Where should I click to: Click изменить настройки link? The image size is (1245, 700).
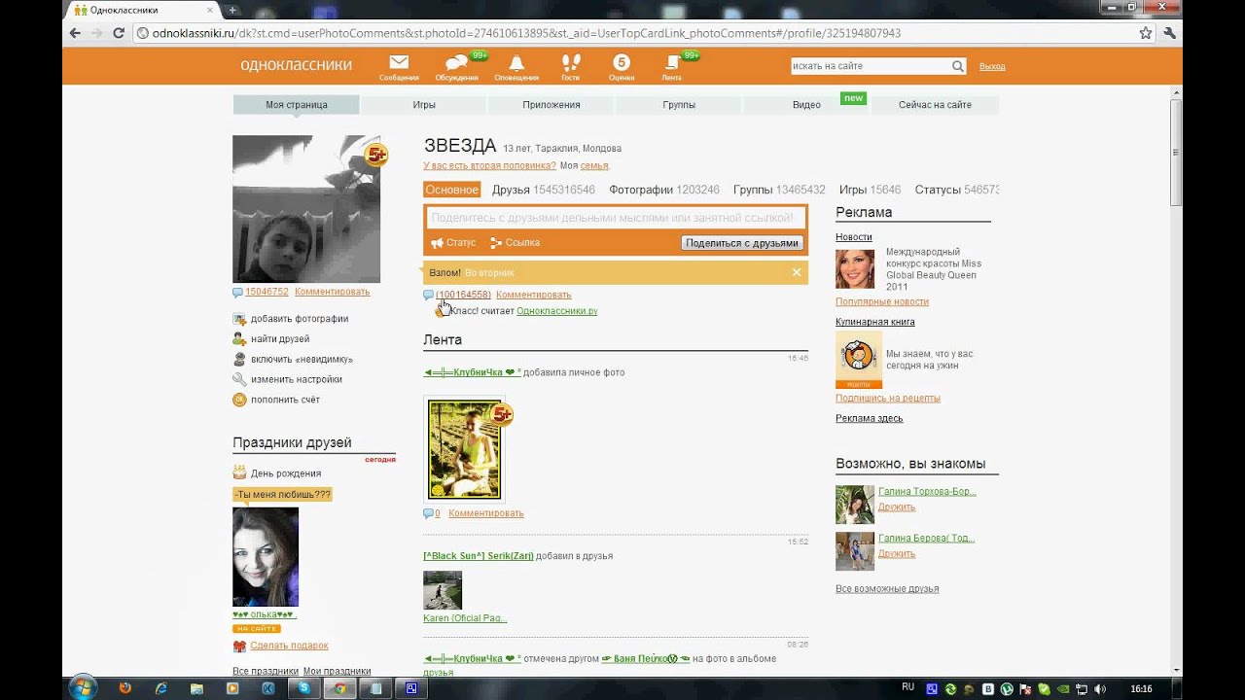click(297, 379)
